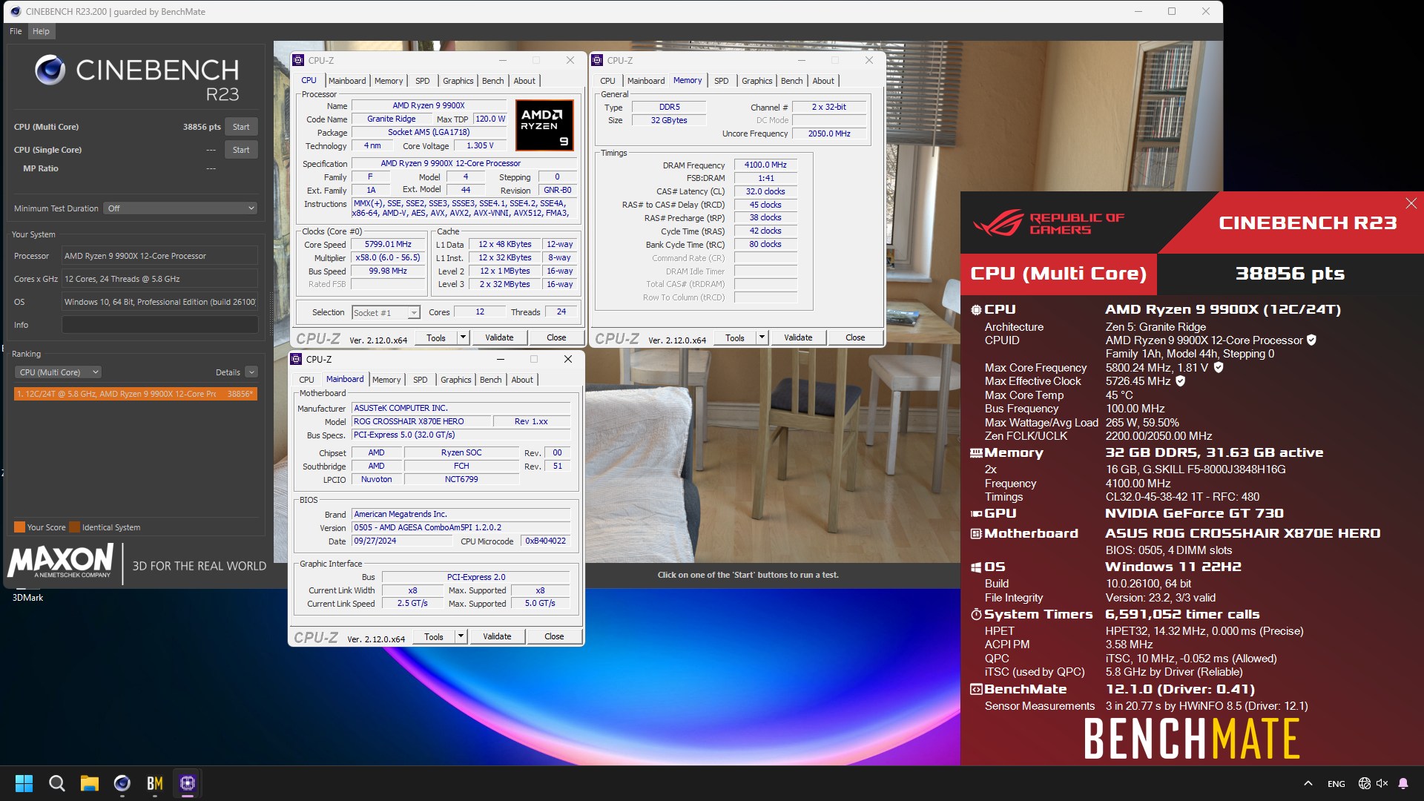Screen dimensions: 1424x801
Task: Open network status in system tray
Action: point(1364,783)
